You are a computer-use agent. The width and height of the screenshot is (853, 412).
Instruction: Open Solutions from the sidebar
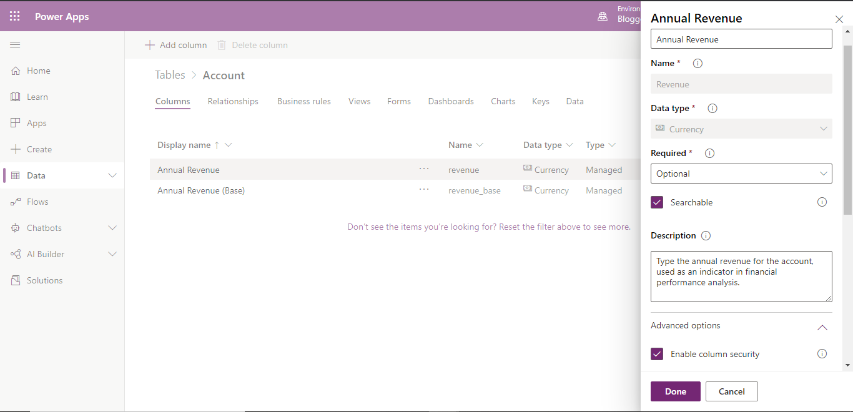click(x=44, y=280)
